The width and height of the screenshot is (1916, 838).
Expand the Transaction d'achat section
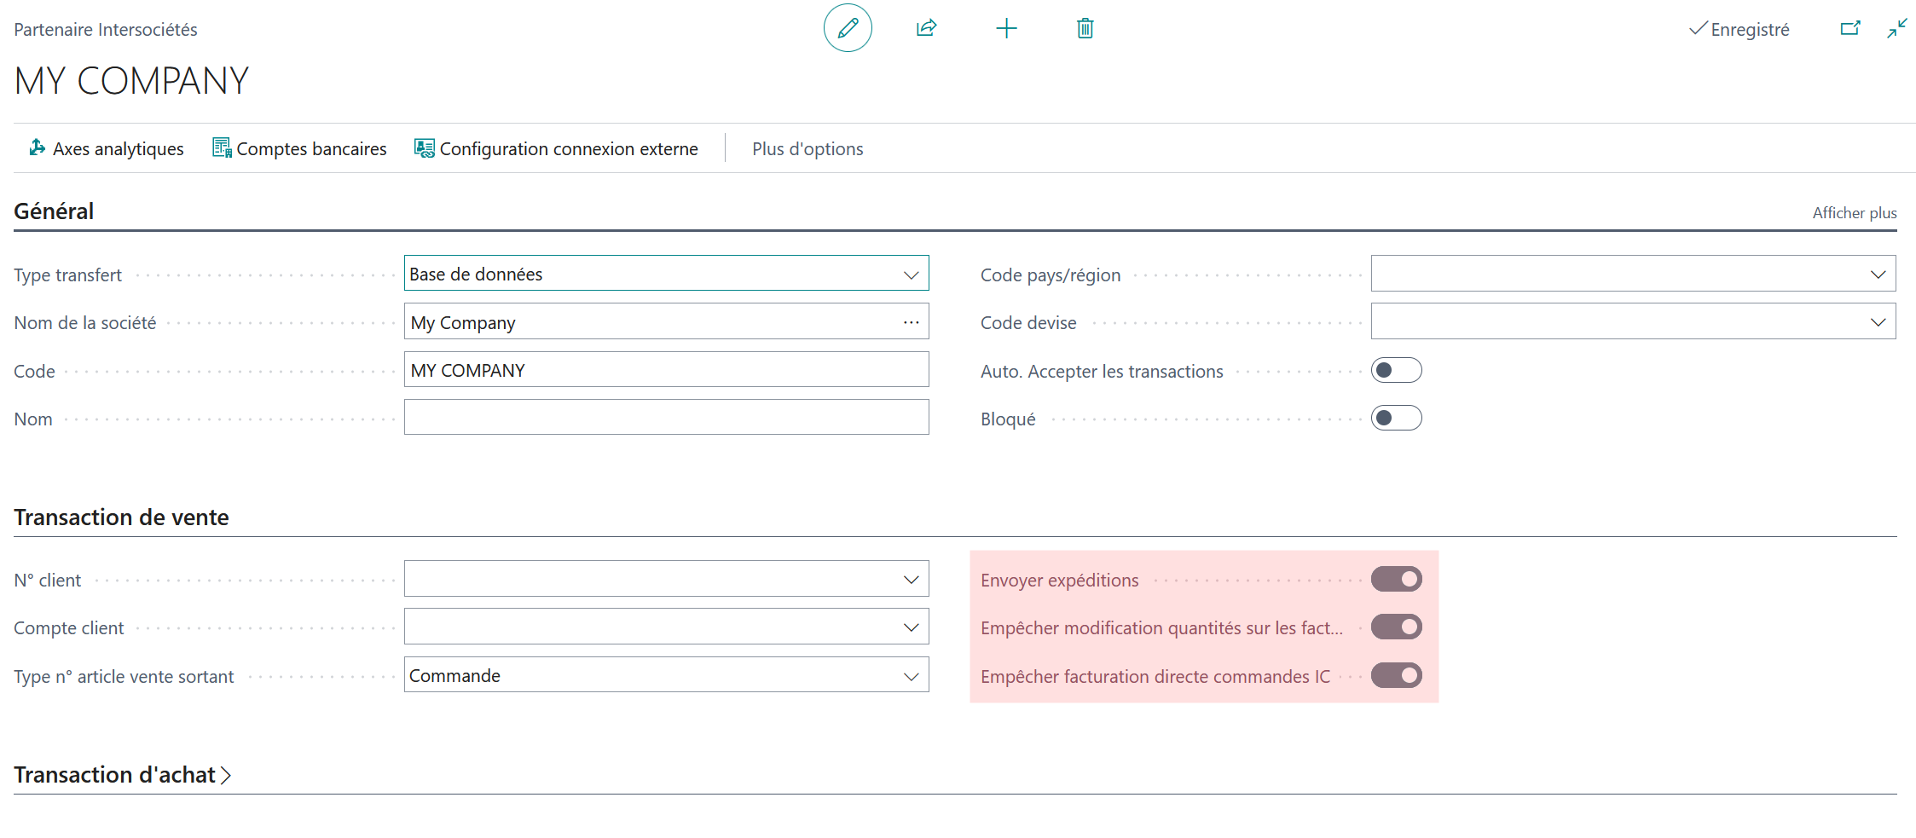click(123, 774)
